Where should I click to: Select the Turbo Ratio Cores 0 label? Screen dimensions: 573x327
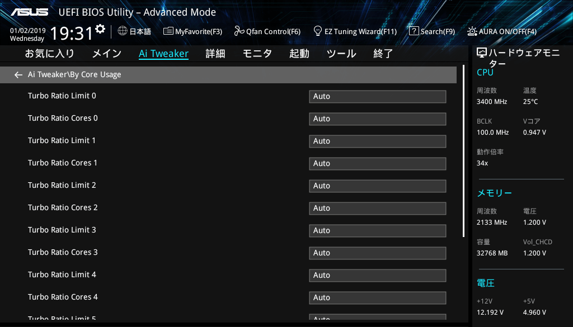point(63,118)
